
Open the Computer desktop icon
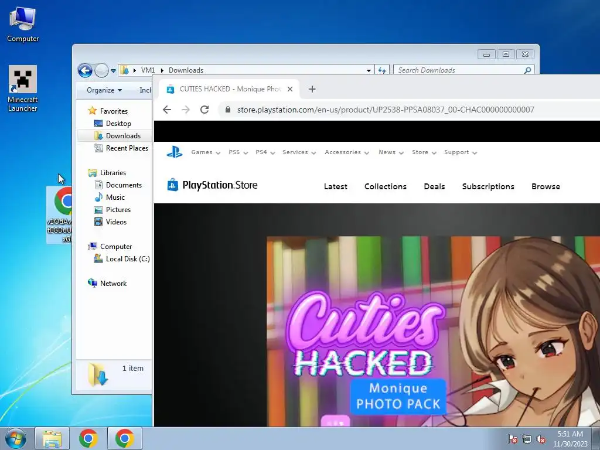(23, 25)
